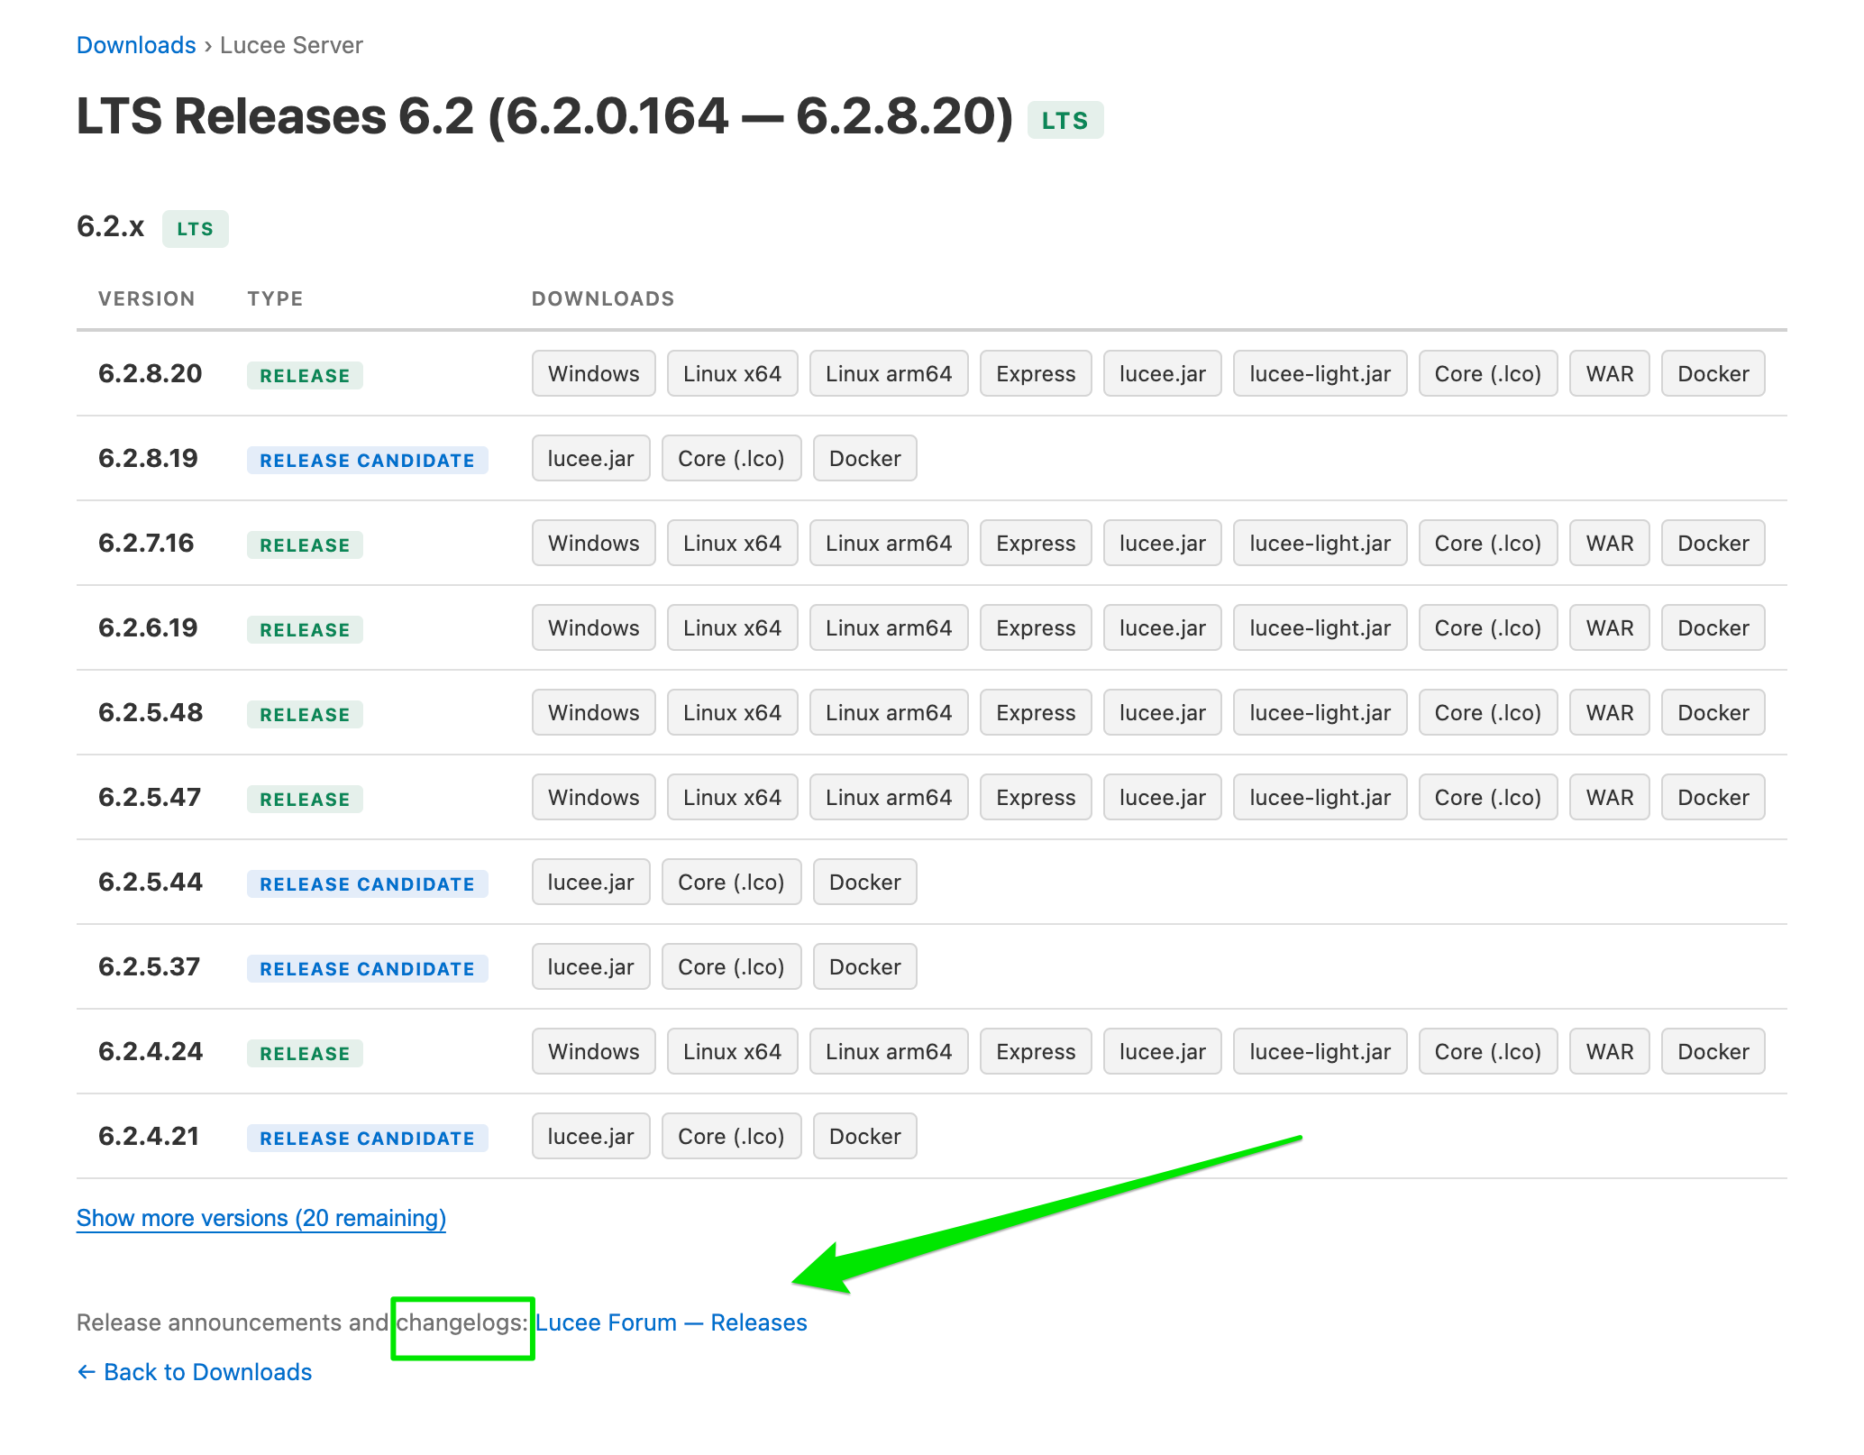Screen dimensions: 1864x1455
Task: Download Core (.lco) for 6.2.5.37
Action: tap(732, 966)
